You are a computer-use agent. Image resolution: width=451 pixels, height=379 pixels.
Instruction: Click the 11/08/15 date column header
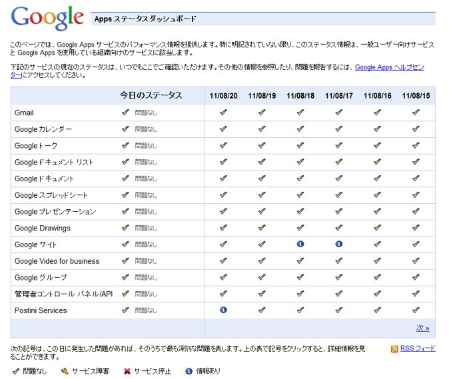coord(416,96)
